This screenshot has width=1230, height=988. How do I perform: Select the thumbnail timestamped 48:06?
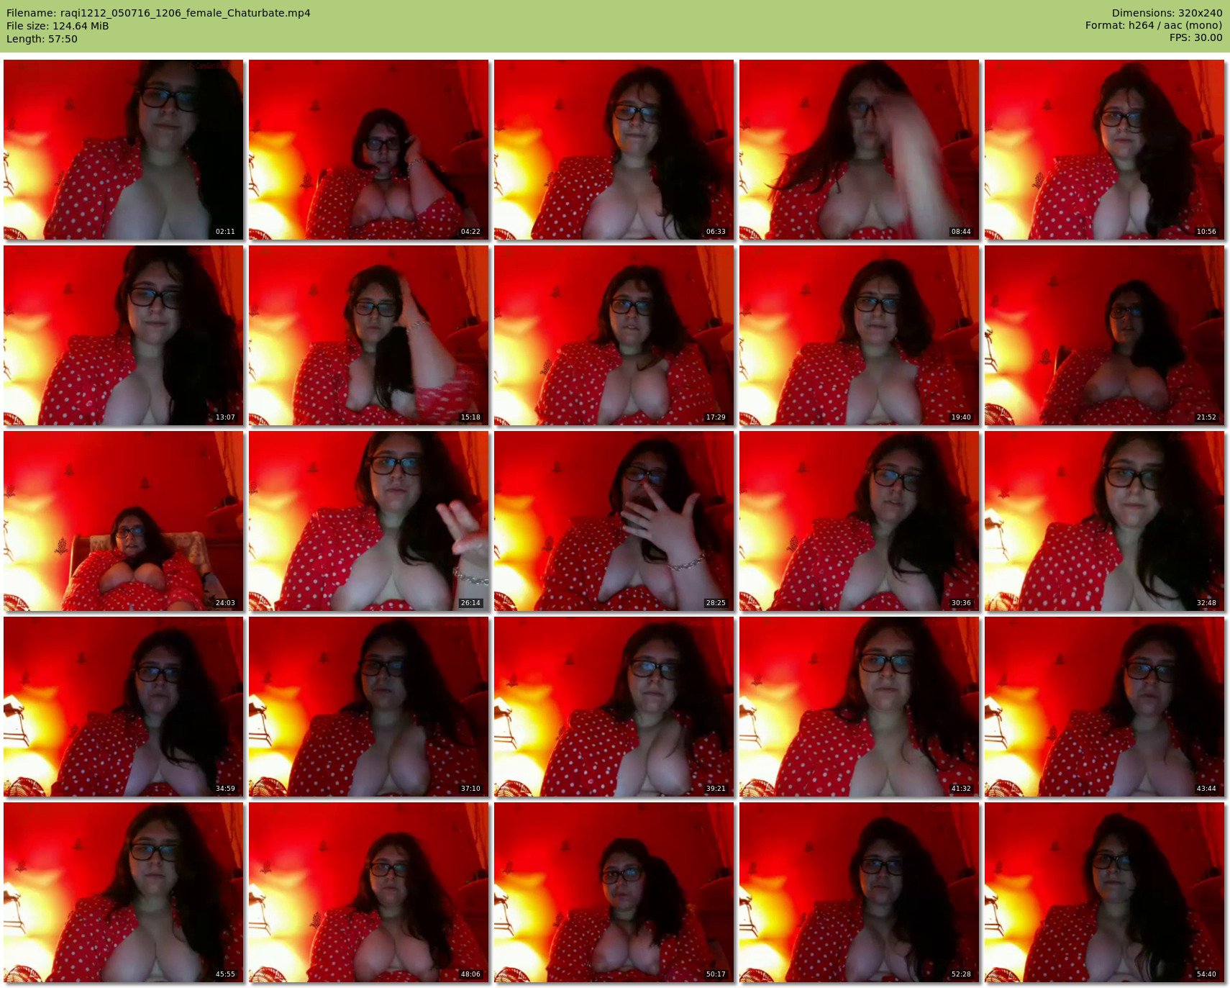(368, 892)
